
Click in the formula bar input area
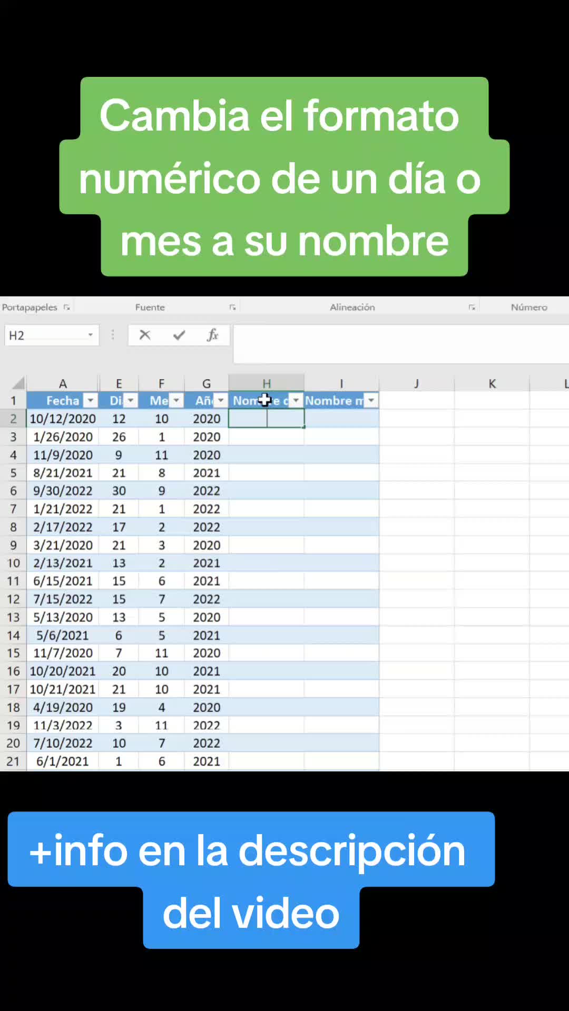(400, 343)
